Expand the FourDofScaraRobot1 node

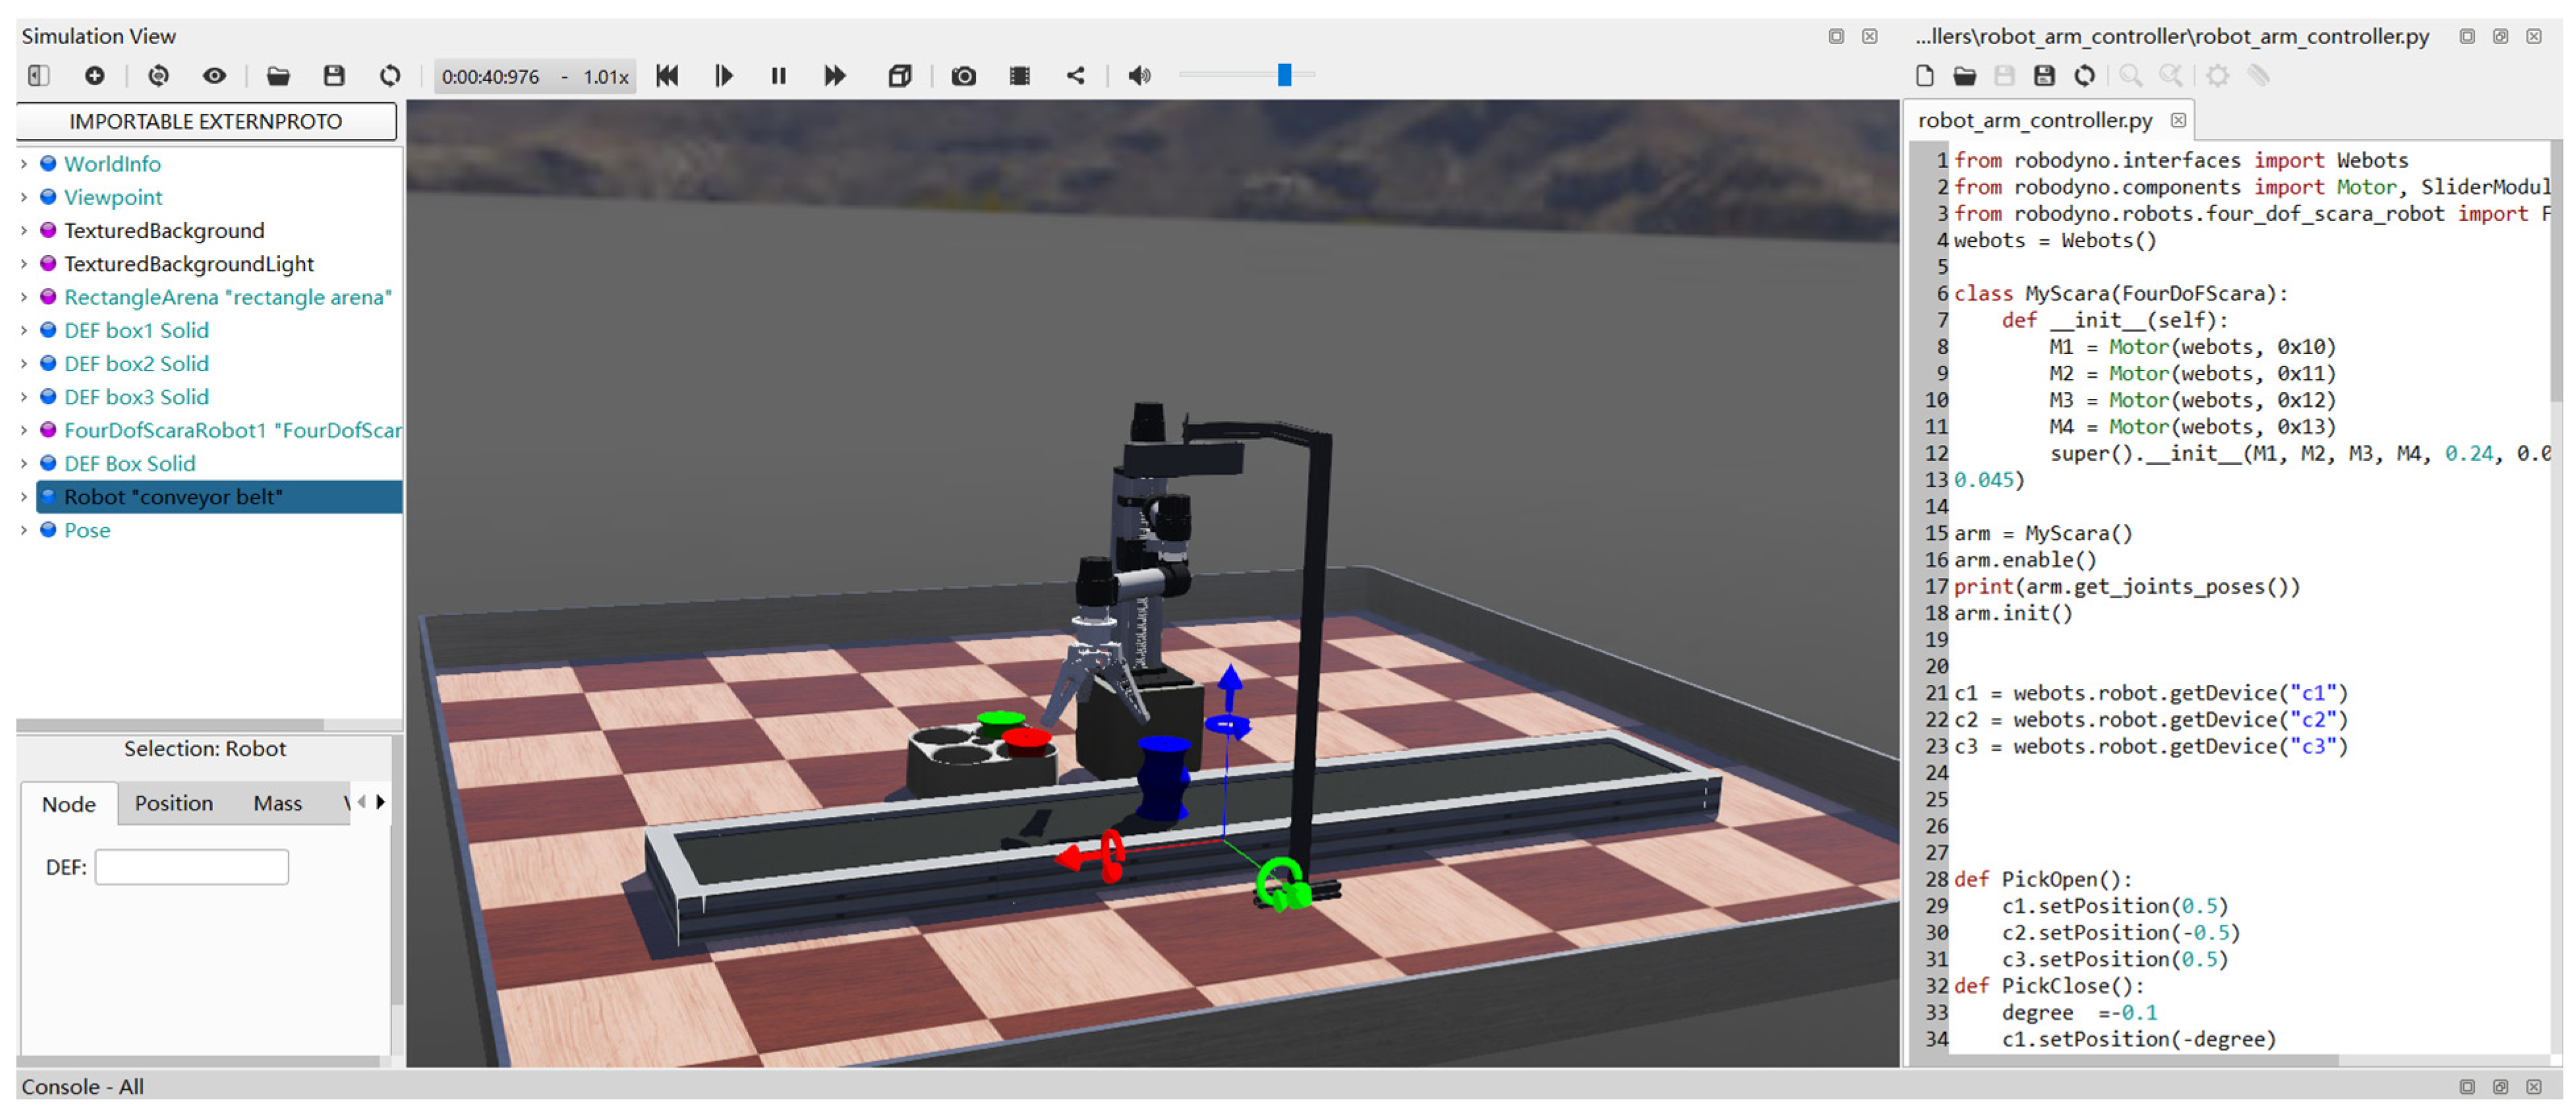point(24,431)
